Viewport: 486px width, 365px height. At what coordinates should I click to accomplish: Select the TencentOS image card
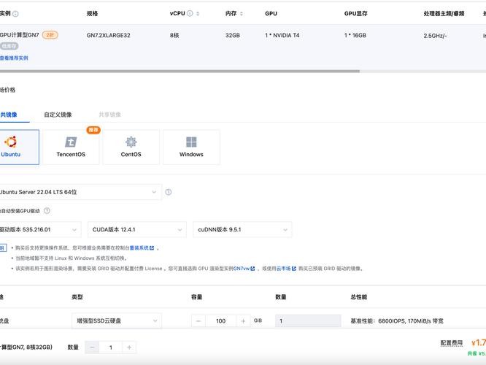71,147
